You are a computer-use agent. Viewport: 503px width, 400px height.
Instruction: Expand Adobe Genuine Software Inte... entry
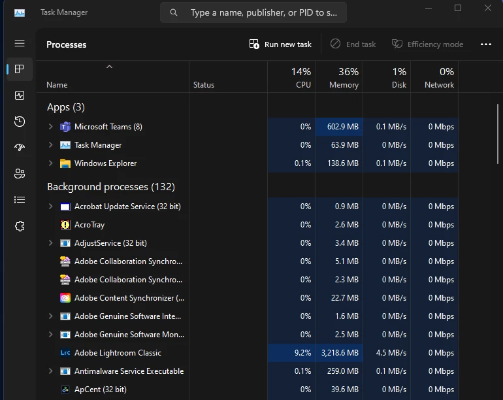click(50, 316)
